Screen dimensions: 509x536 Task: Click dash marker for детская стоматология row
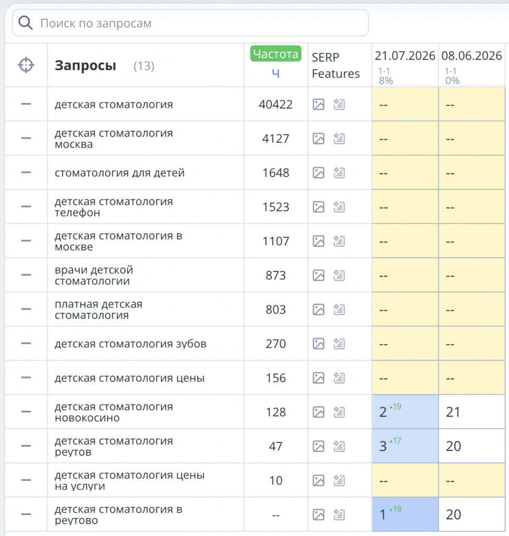click(26, 104)
